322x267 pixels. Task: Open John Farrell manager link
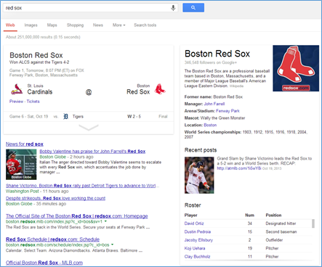tap(214, 104)
